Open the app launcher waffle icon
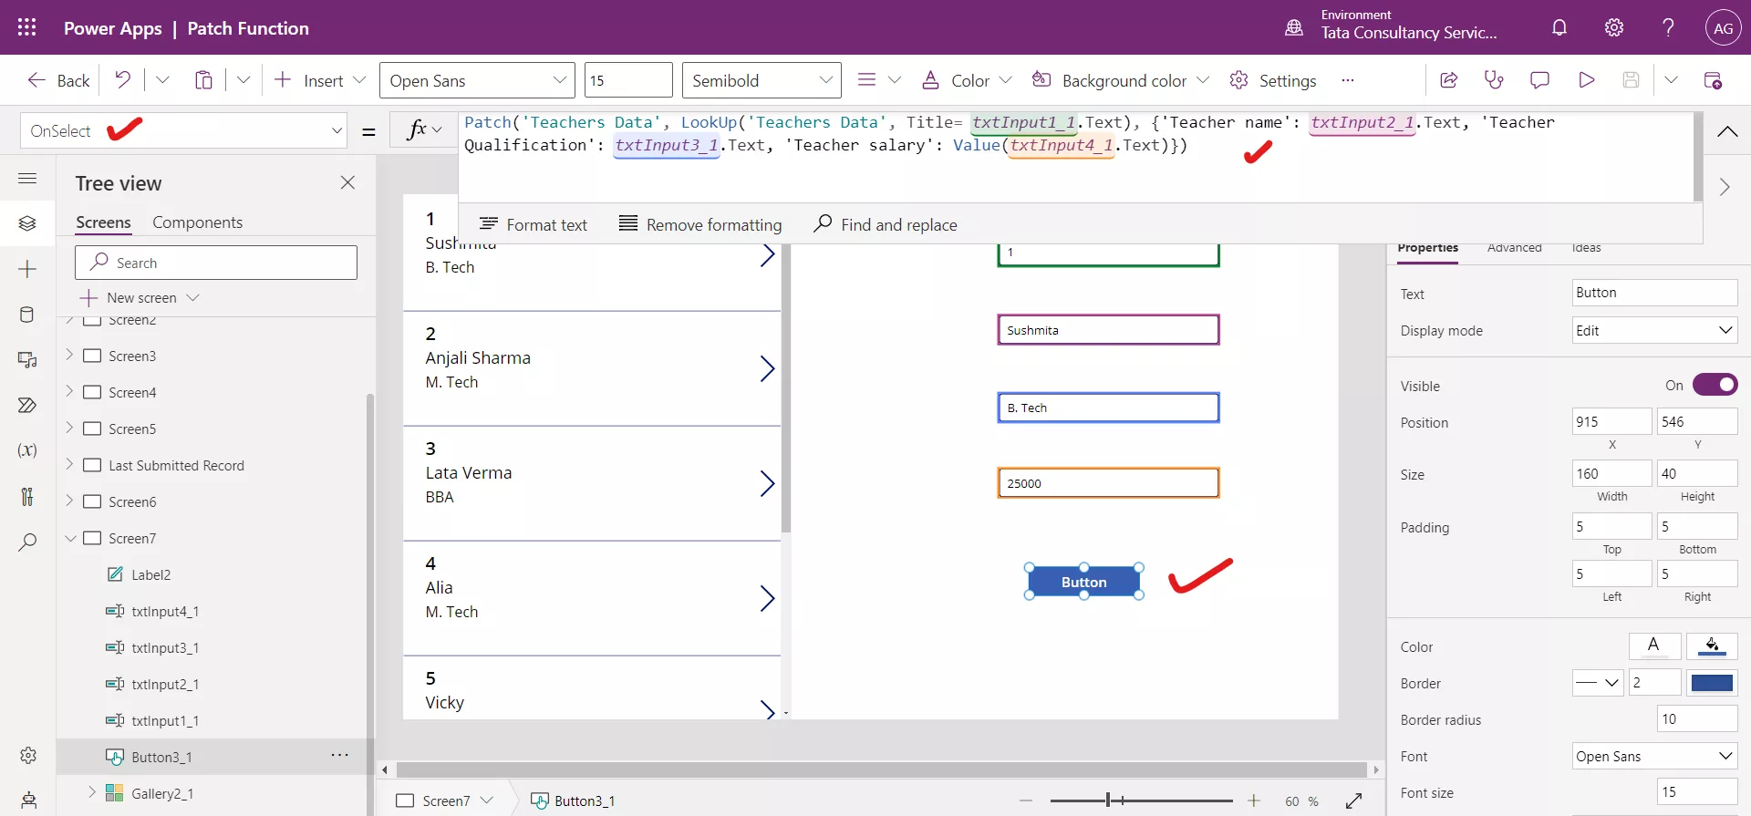Screen dimensions: 1751x816 (x=27, y=27)
